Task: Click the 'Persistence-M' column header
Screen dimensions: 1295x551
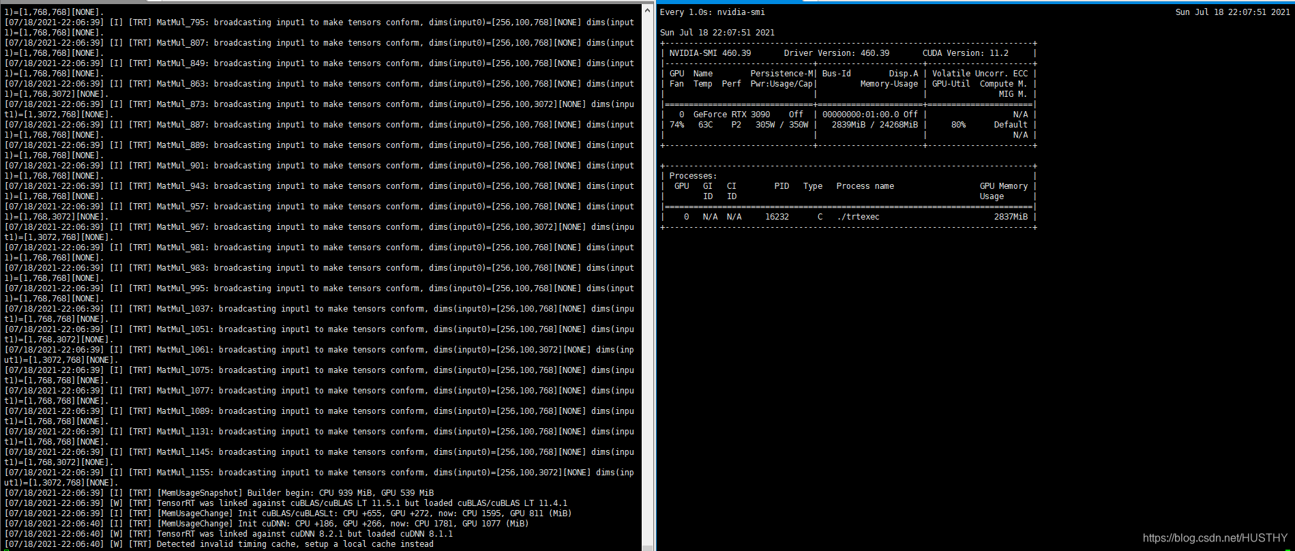Action: click(x=782, y=74)
